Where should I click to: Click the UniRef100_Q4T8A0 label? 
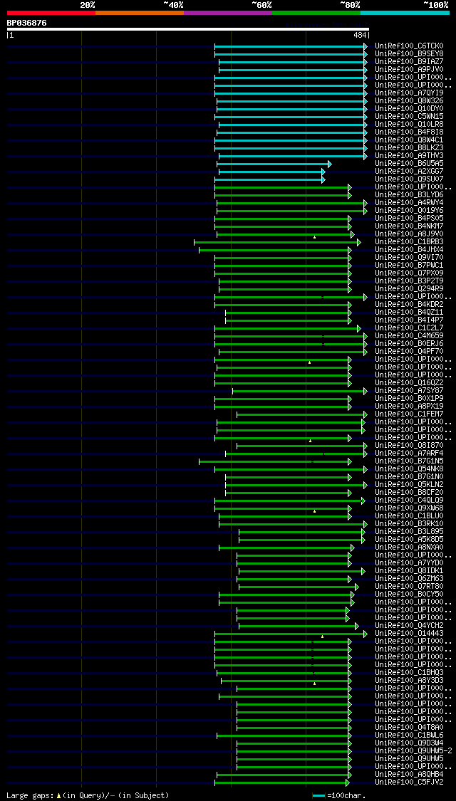pyautogui.click(x=409, y=728)
